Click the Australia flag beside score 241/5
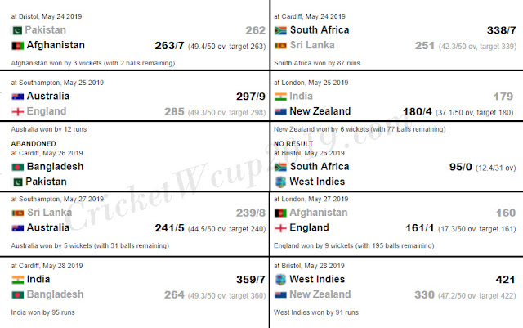 [x=18, y=228]
